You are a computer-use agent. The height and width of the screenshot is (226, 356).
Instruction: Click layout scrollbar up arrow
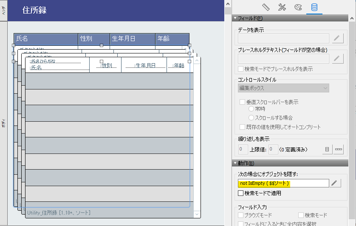click(x=228, y=4)
